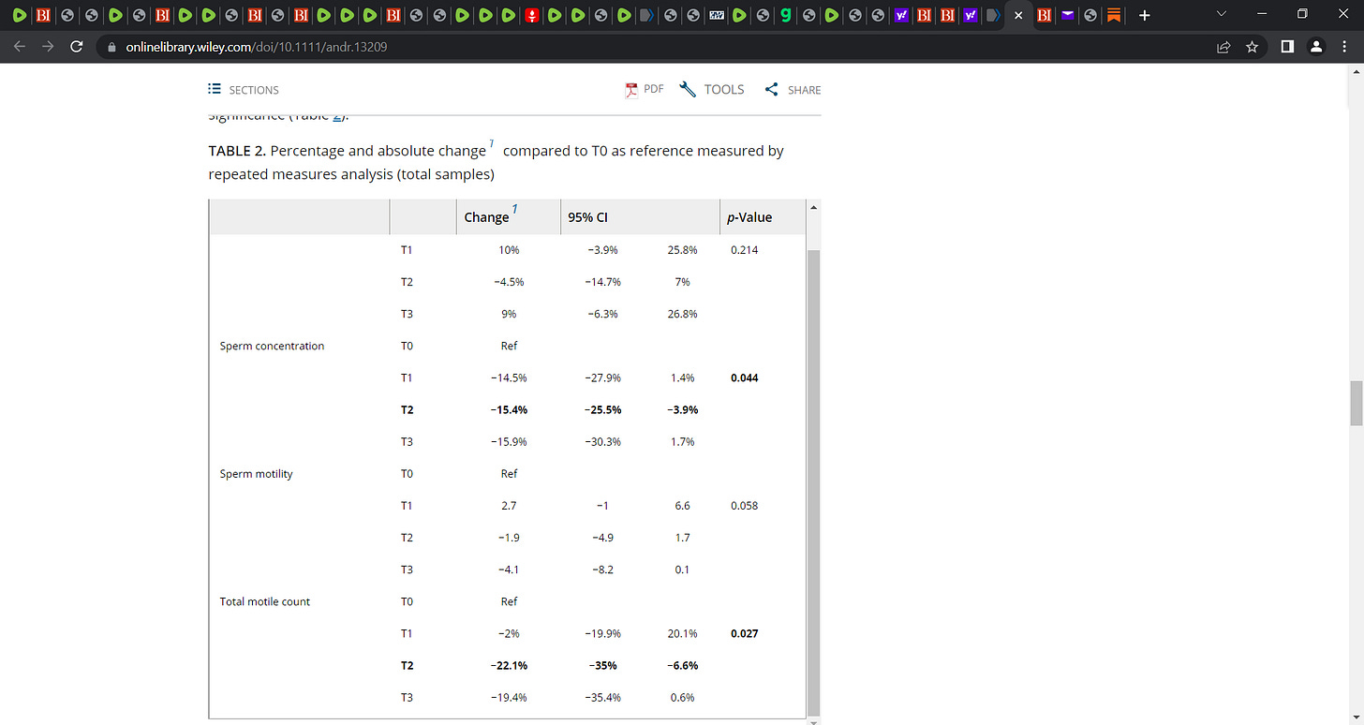Viewport: 1364px width, 725px height.
Task: Click the browser forward arrow
Action: [49, 47]
